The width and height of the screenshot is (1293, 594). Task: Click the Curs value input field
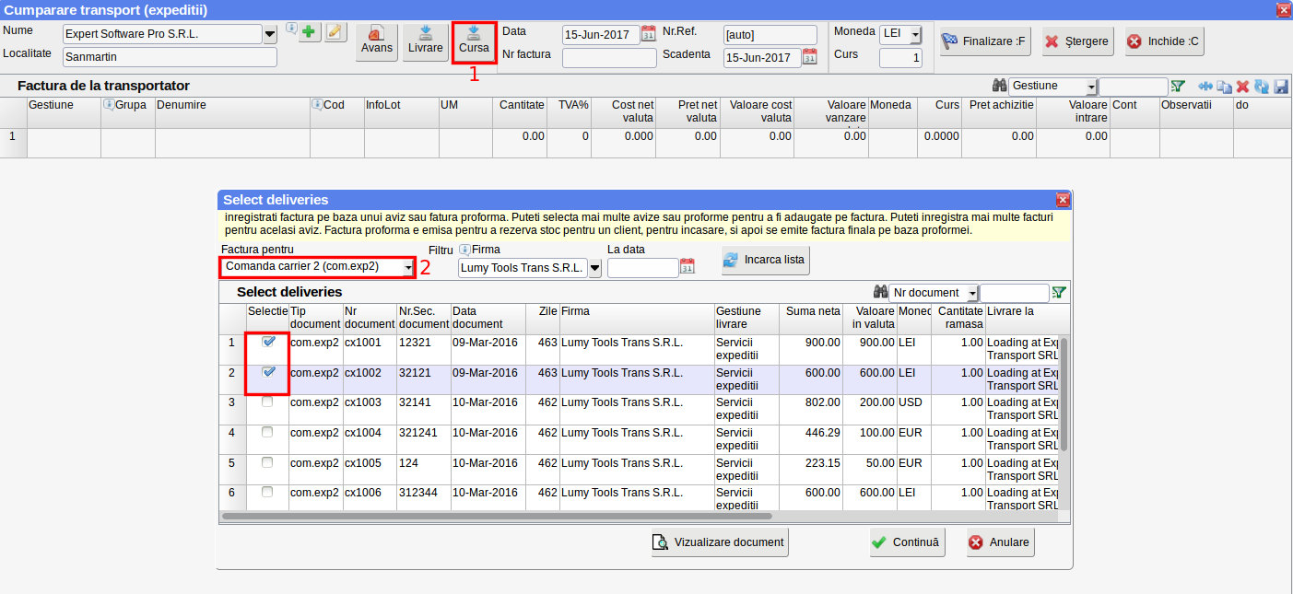click(x=900, y=58)
